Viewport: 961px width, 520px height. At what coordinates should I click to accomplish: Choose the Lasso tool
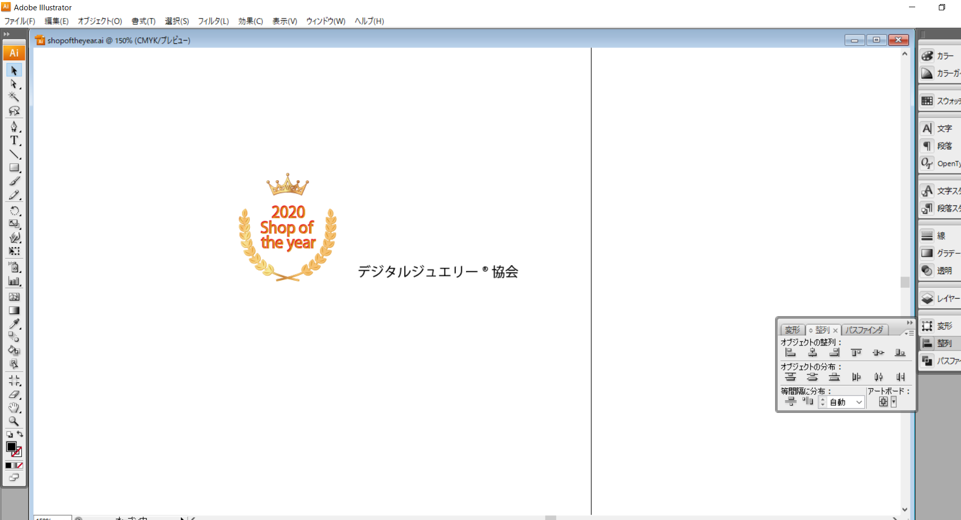coord(14,110)
